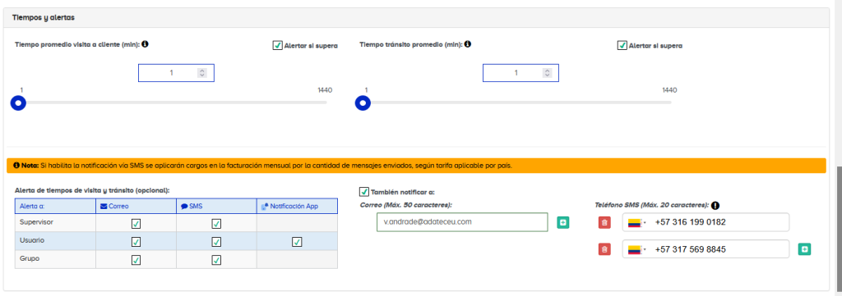
Task: Uncheck Supervisor SMS checkbox
Action: point(216,224)
